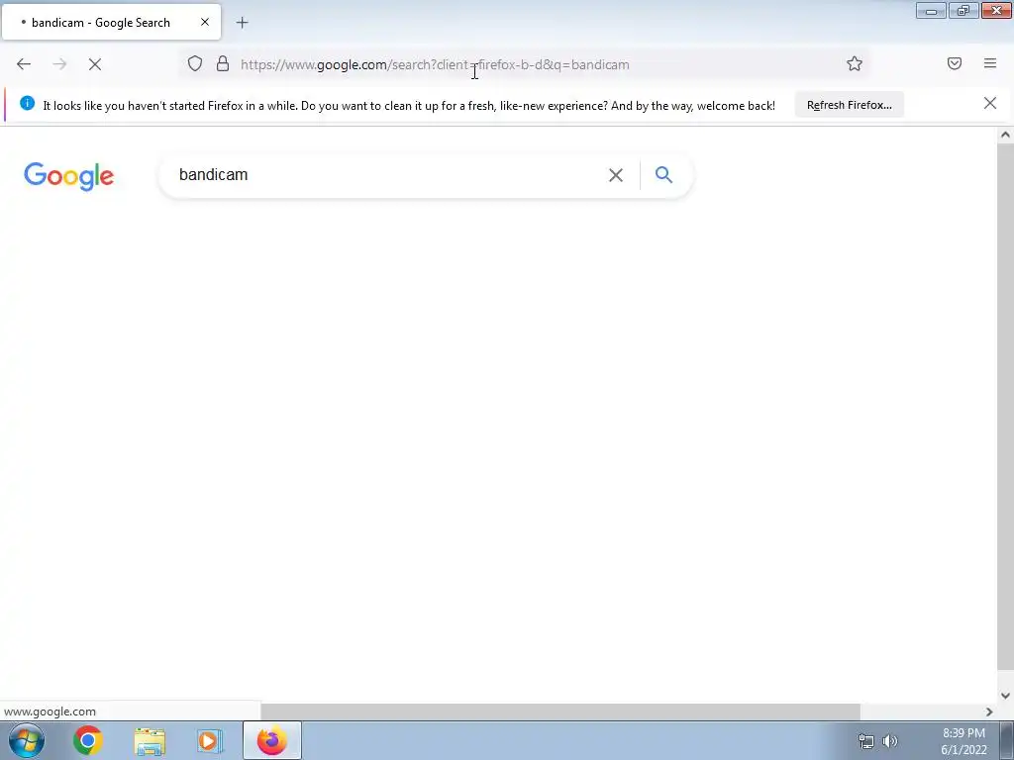Run Google search with the magnifier icon
The width and height of the screenshot is (1014, 760).
(663, 174)
